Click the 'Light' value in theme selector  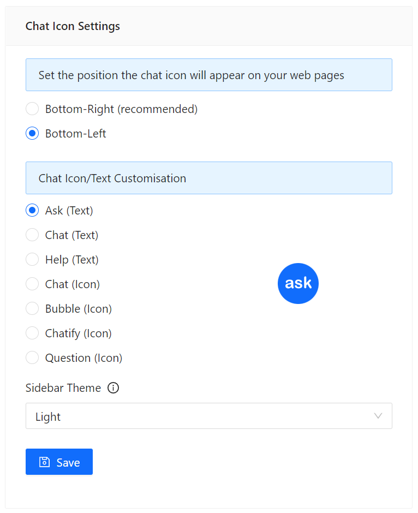48,417
